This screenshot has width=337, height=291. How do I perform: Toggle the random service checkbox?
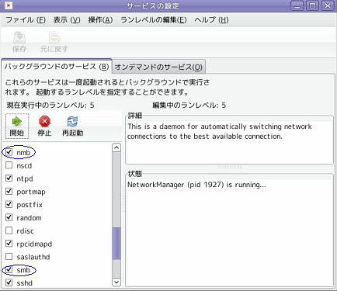coord(9,217)
